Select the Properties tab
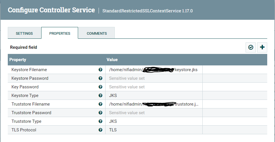 [60, 33]
